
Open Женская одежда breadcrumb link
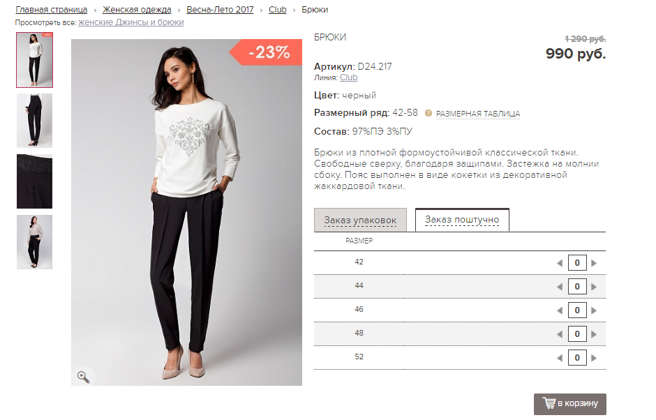[x=137, y=10]
